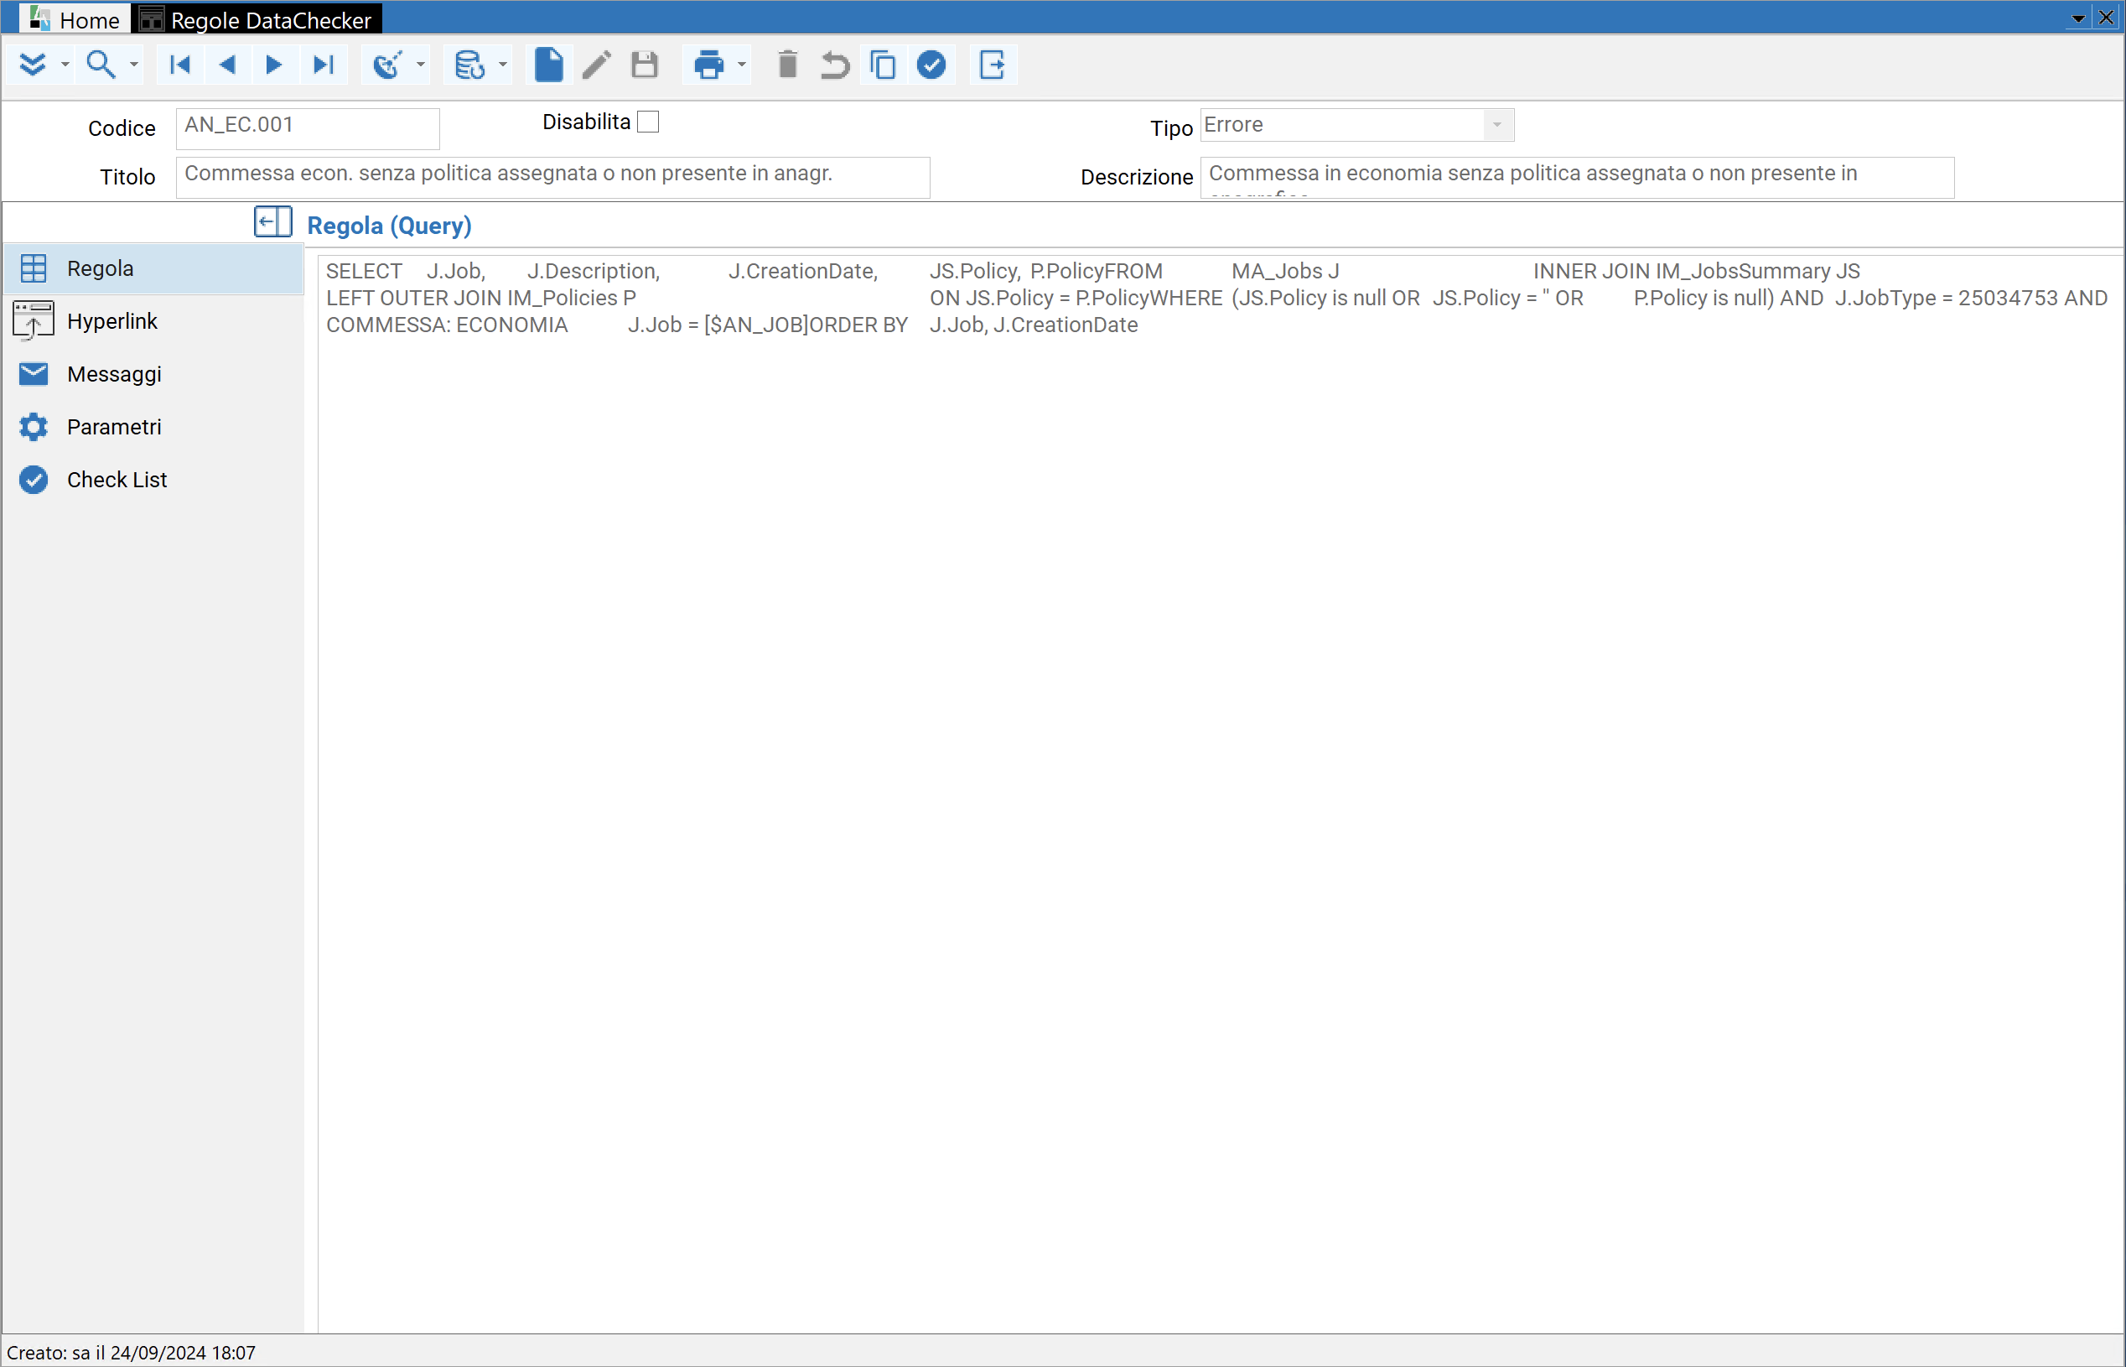Click the blue checkmark validate icon
The width and height of the screenshot is (2126, 1367).
coord(931,65)
